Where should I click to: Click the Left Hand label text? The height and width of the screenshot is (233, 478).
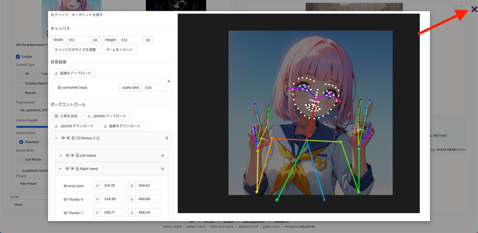click(88, 156)
